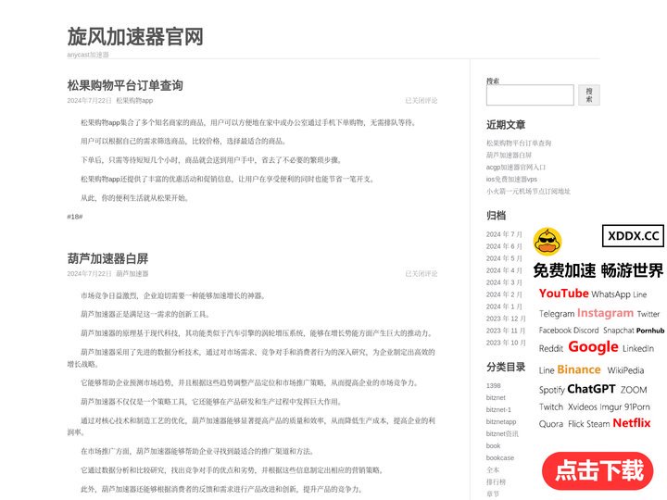Click the 分类目录 sidebar heading
Image resolution: width=667 pixels, height=500 pixels.
pyautogui.click(x=506, y=367)
